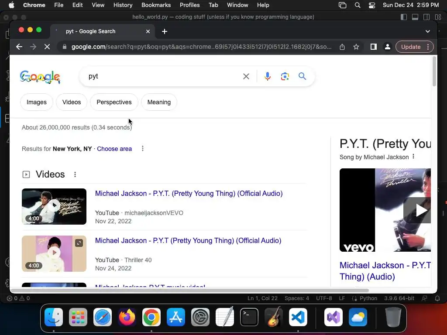Open first Michael Jackson P.Y.T. Official Audio link
This screenshot has width=447, height=335.
click(x=189, y=193)
